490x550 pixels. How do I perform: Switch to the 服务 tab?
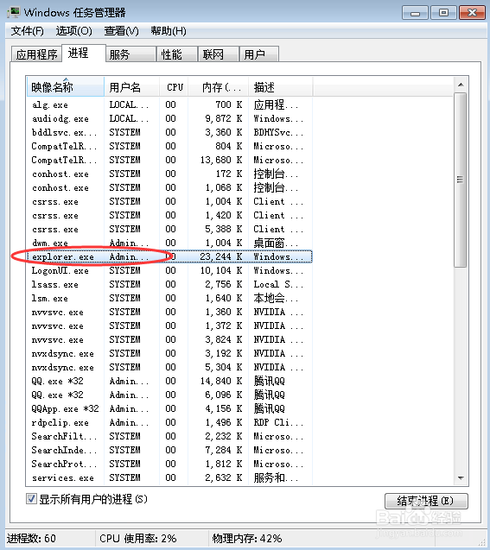(x=130, y=54)
